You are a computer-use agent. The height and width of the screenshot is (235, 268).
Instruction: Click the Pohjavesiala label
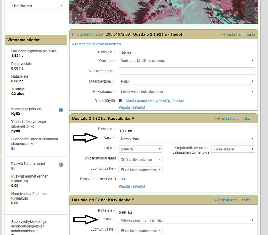[x=21, y=64]
